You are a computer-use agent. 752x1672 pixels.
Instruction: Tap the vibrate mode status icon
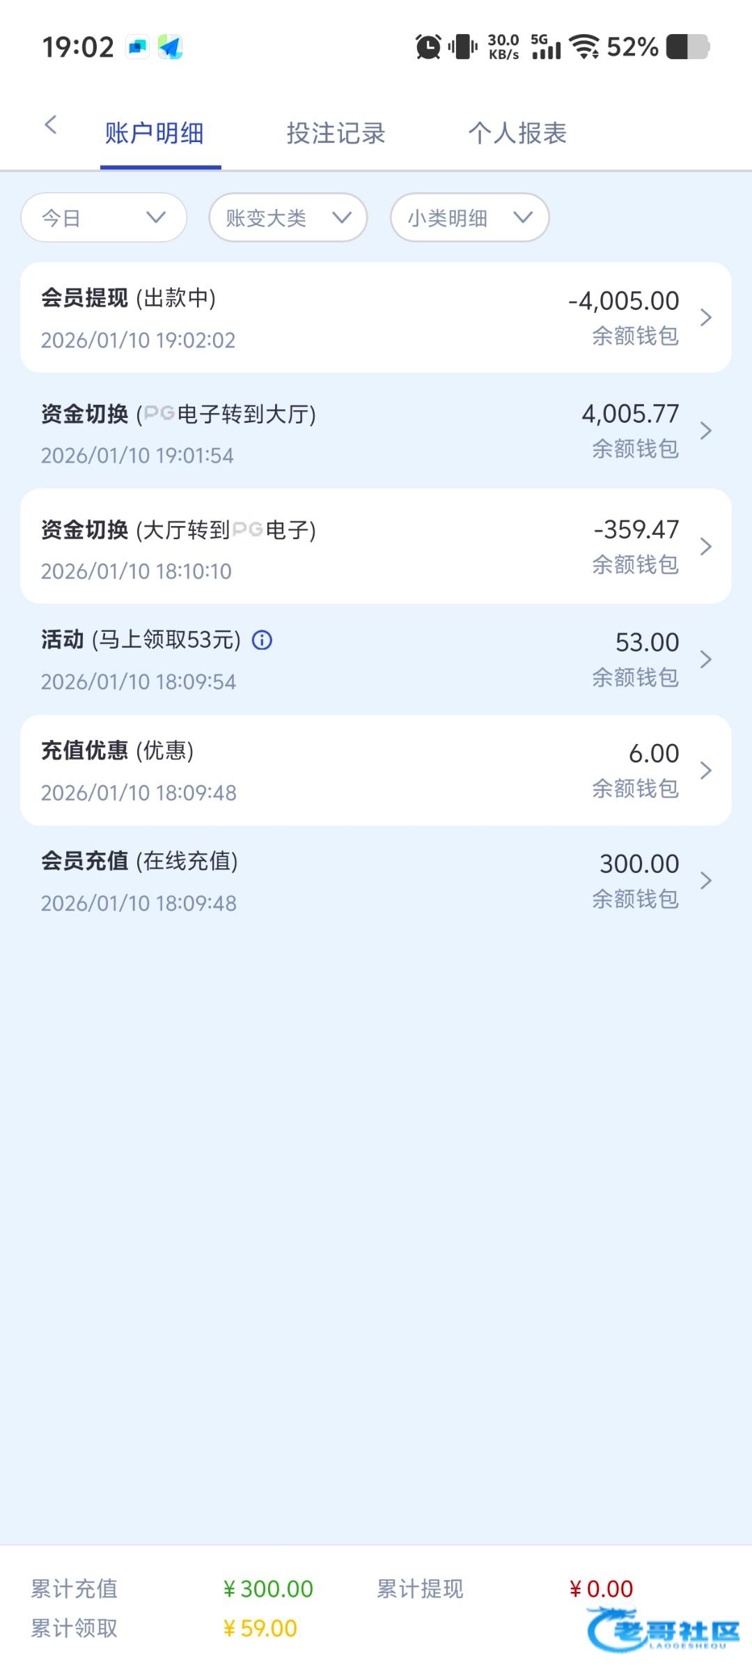(462, 47)
